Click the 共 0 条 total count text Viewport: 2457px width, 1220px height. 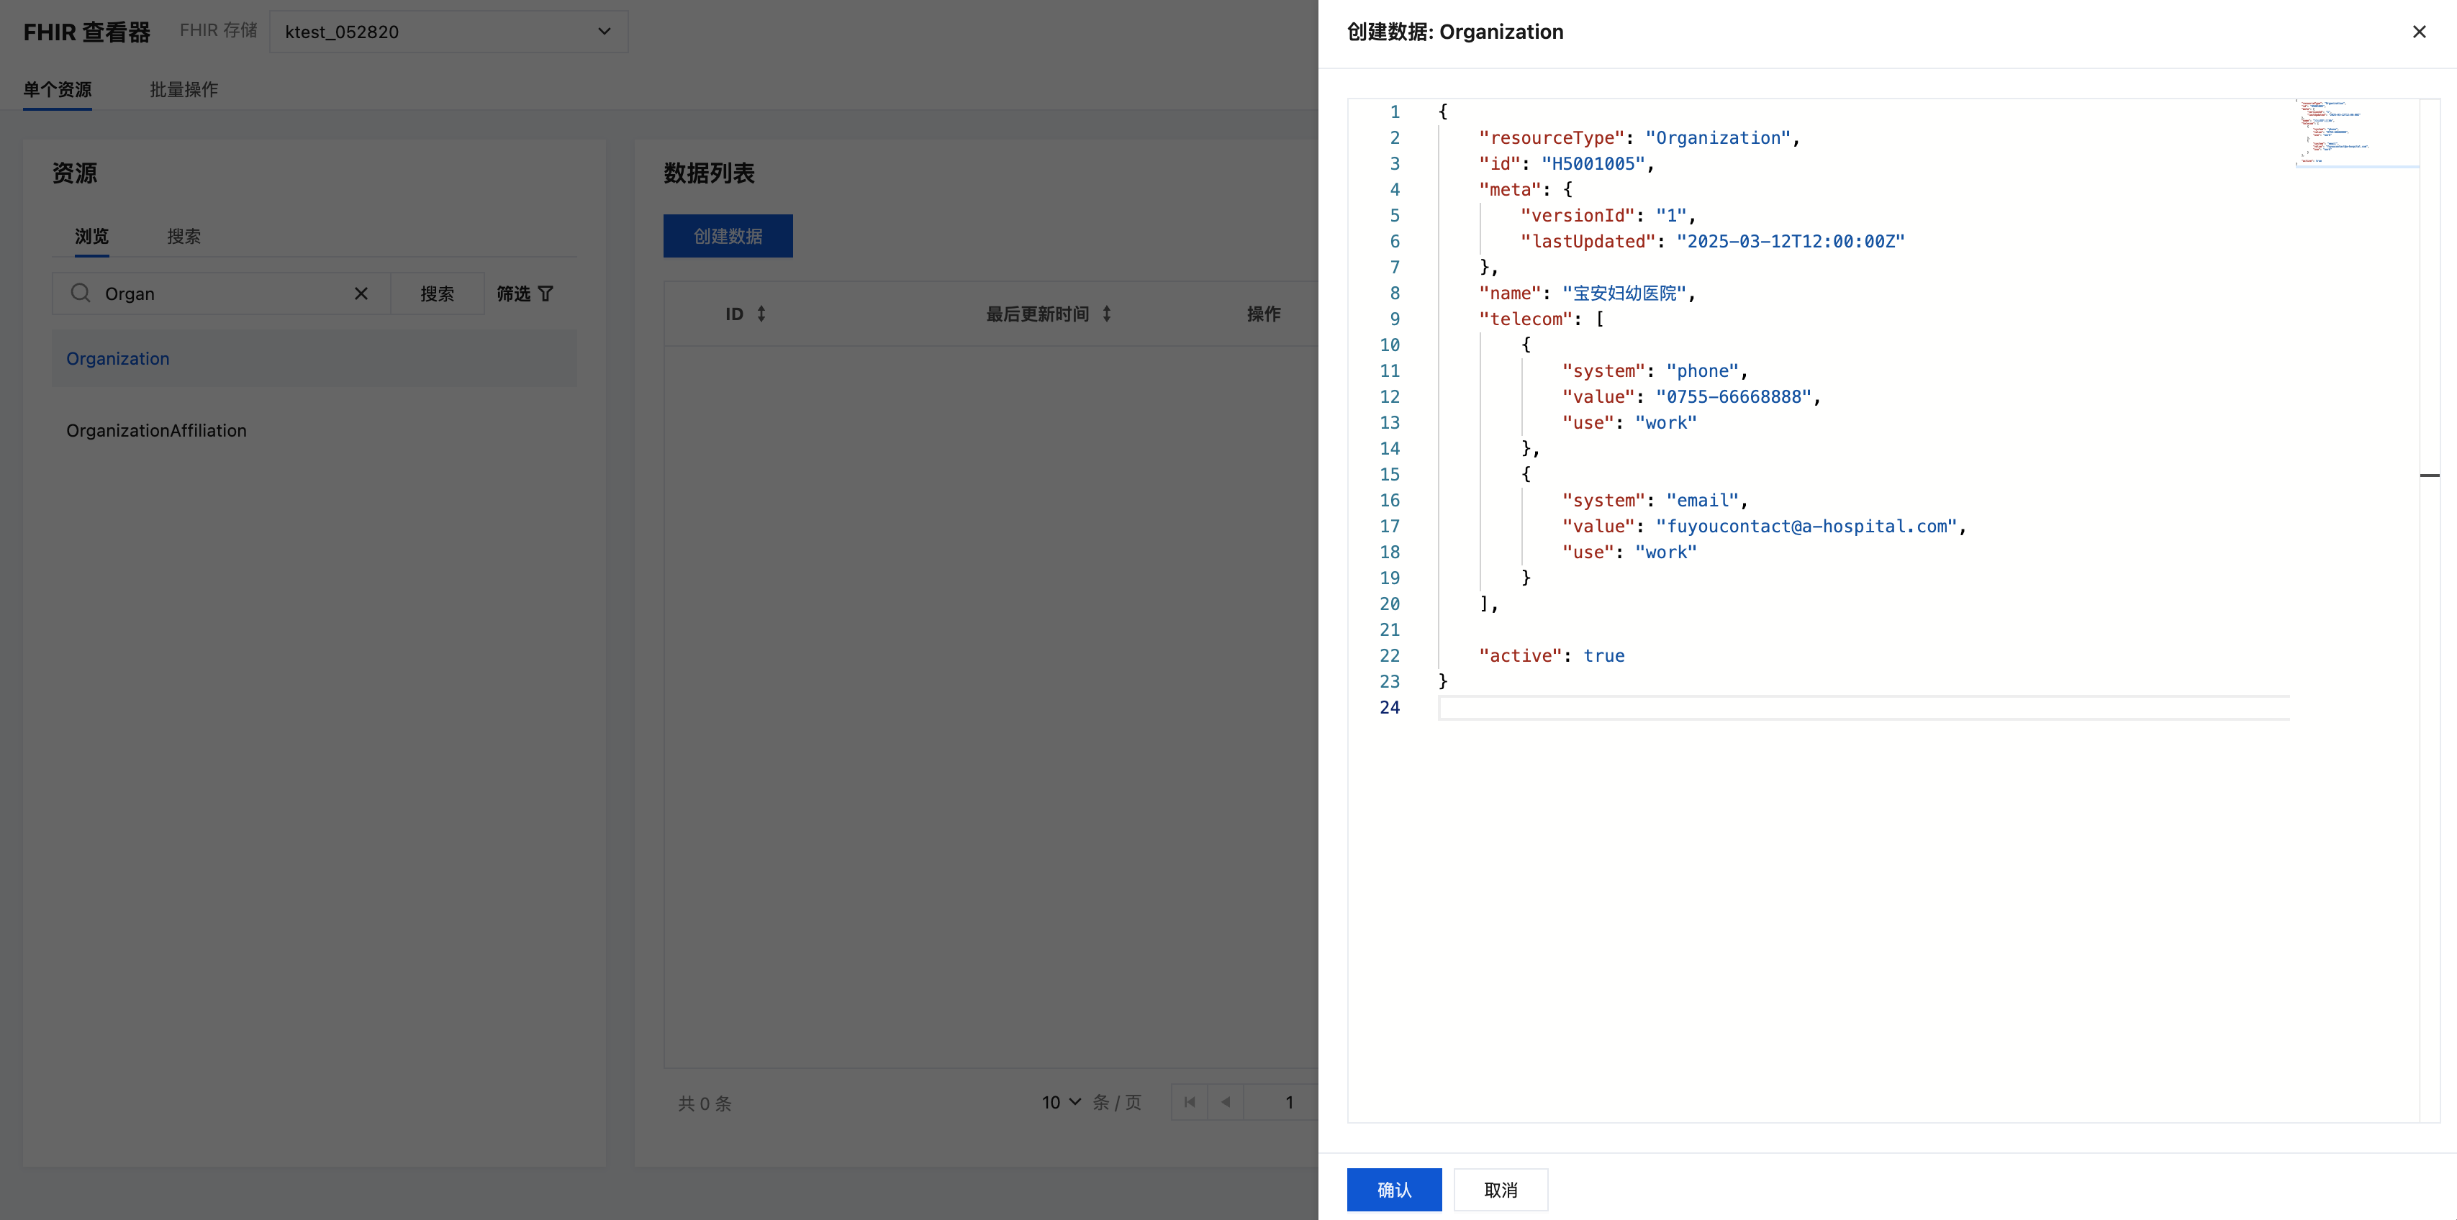click(704, 1103)
